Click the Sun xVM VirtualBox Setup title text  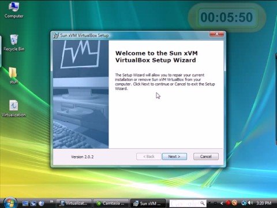(84, 35)
